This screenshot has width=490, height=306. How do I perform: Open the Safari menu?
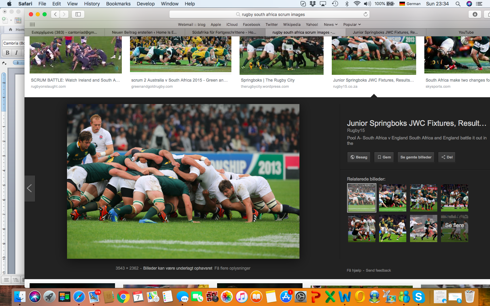pos(25,4)
